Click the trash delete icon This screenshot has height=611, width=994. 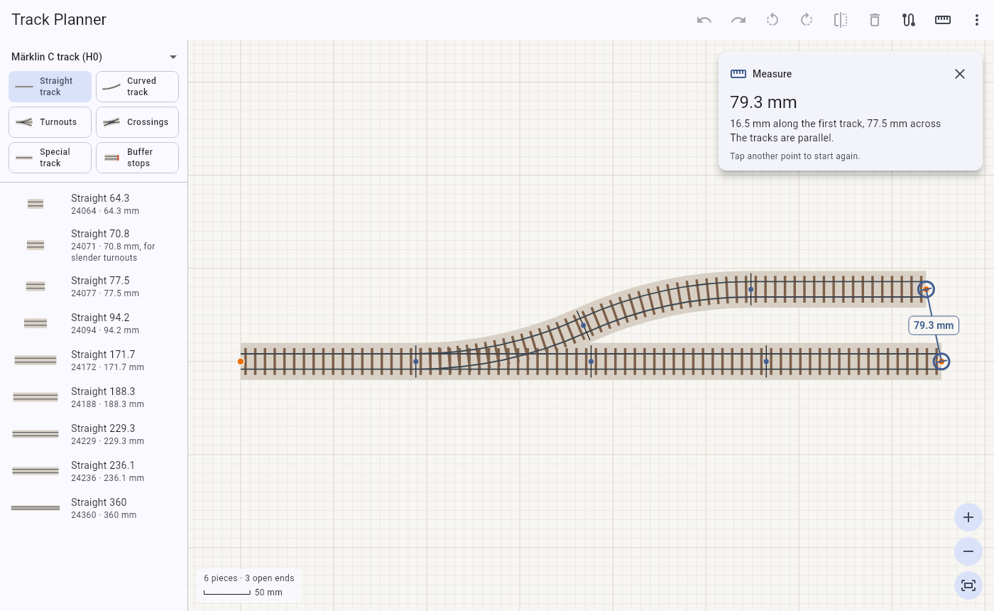tap(875, 20)
